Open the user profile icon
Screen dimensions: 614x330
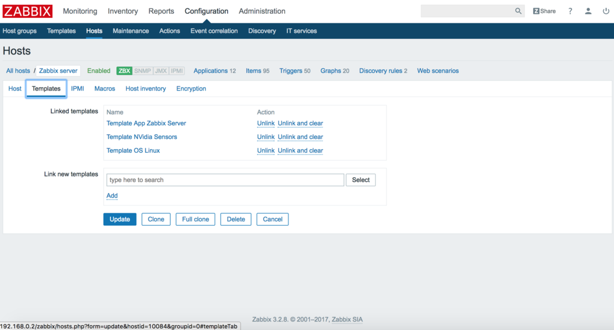588,11
